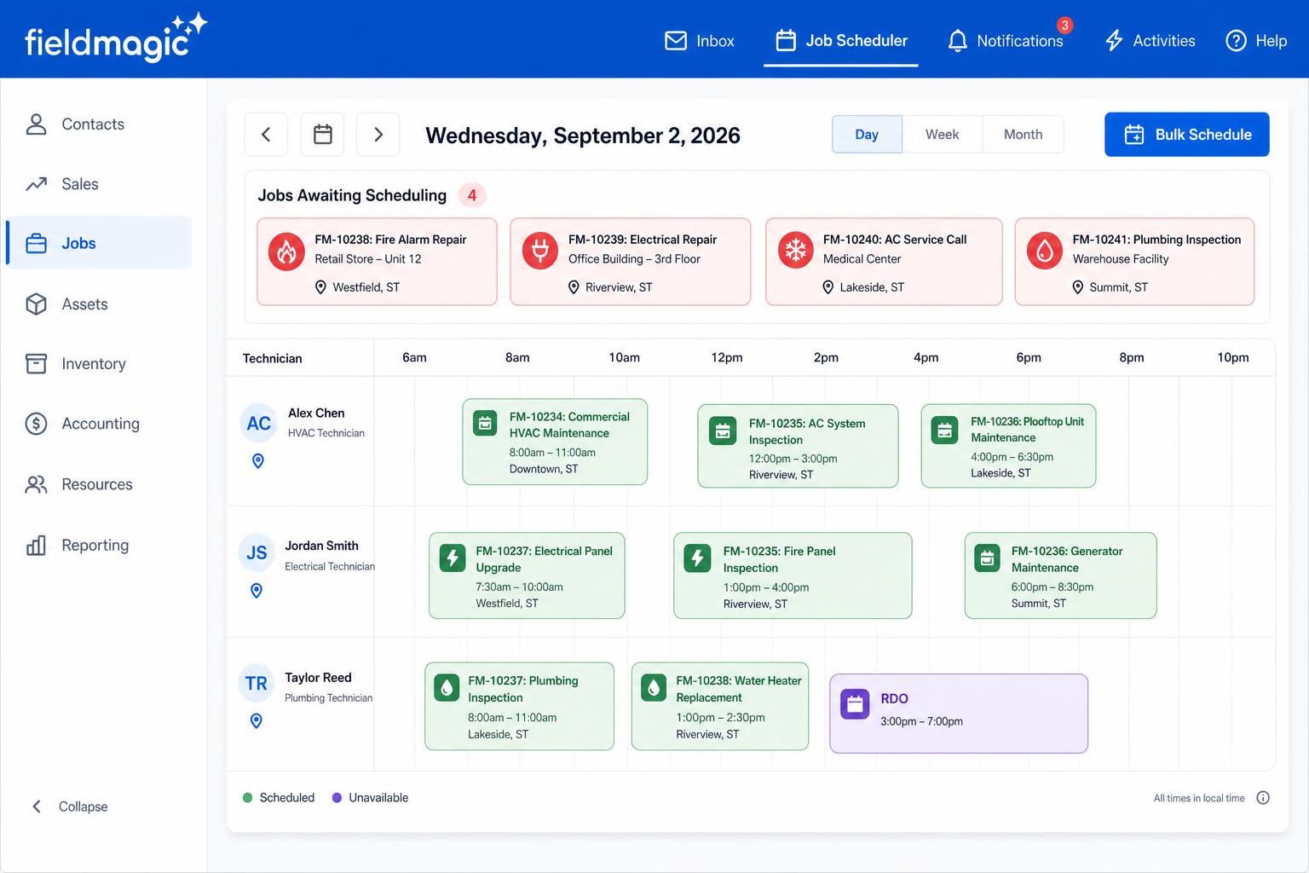Click the info icon beside local time note
1309x873 pixels.
[1263, 798]
